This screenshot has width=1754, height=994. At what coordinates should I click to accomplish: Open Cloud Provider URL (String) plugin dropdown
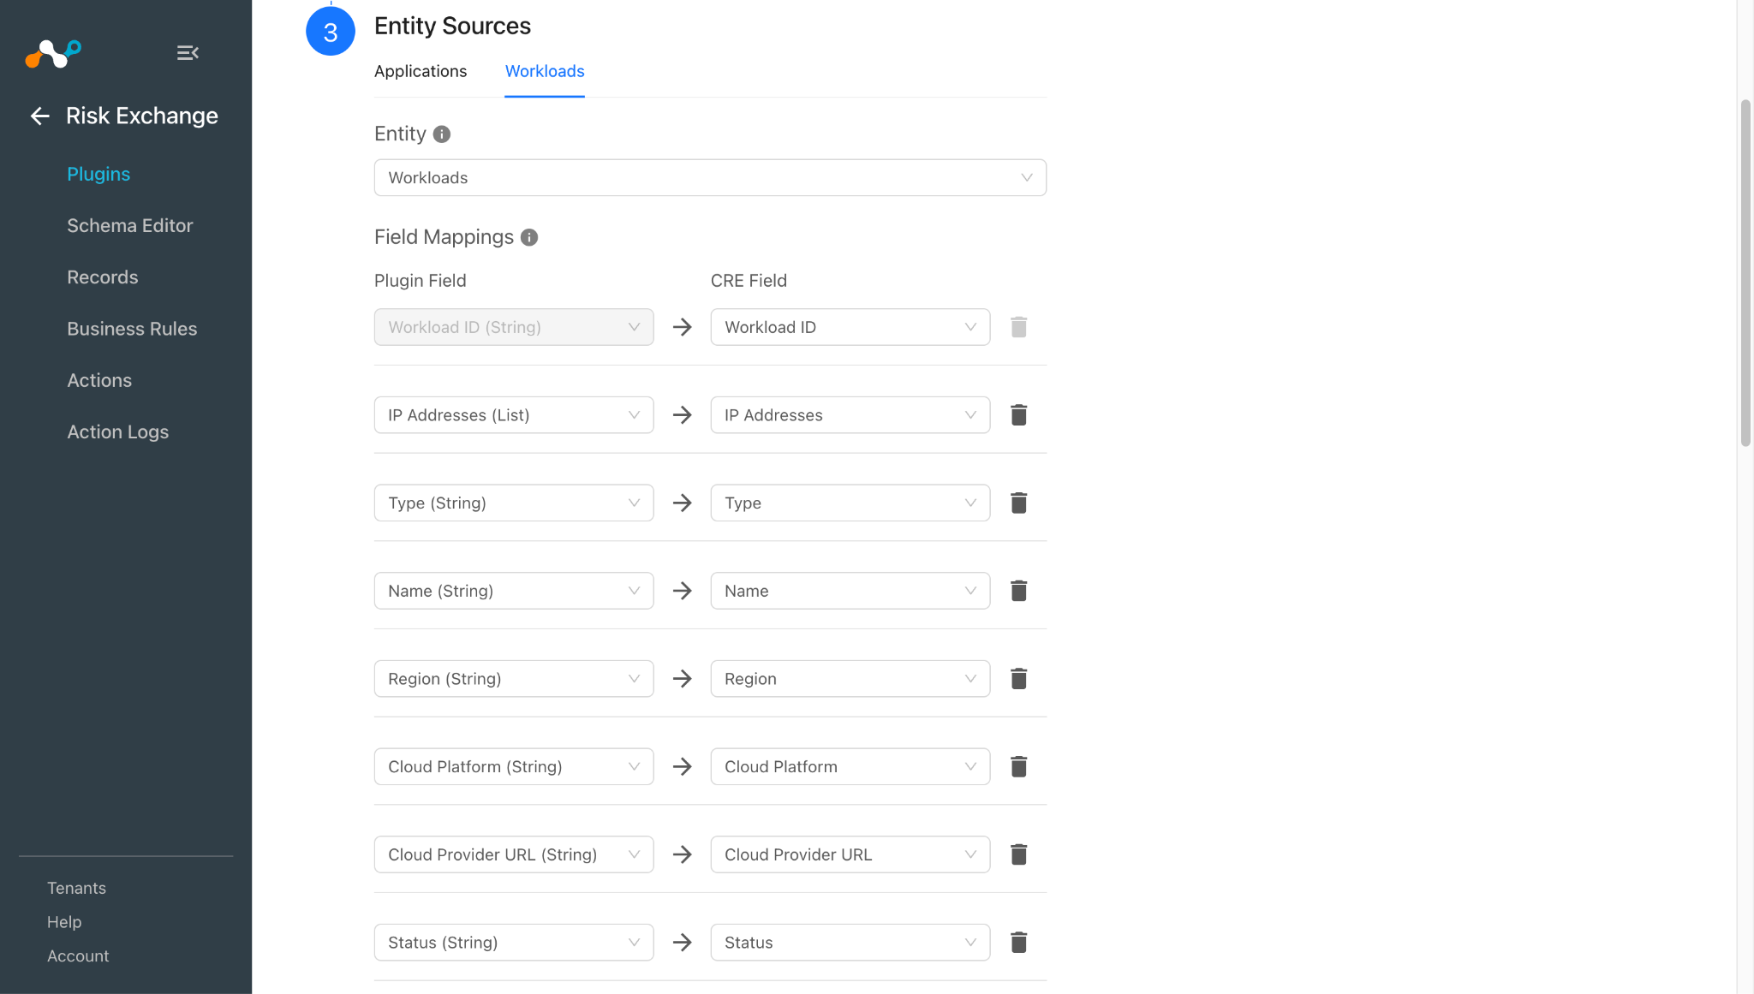coord(514,854)
